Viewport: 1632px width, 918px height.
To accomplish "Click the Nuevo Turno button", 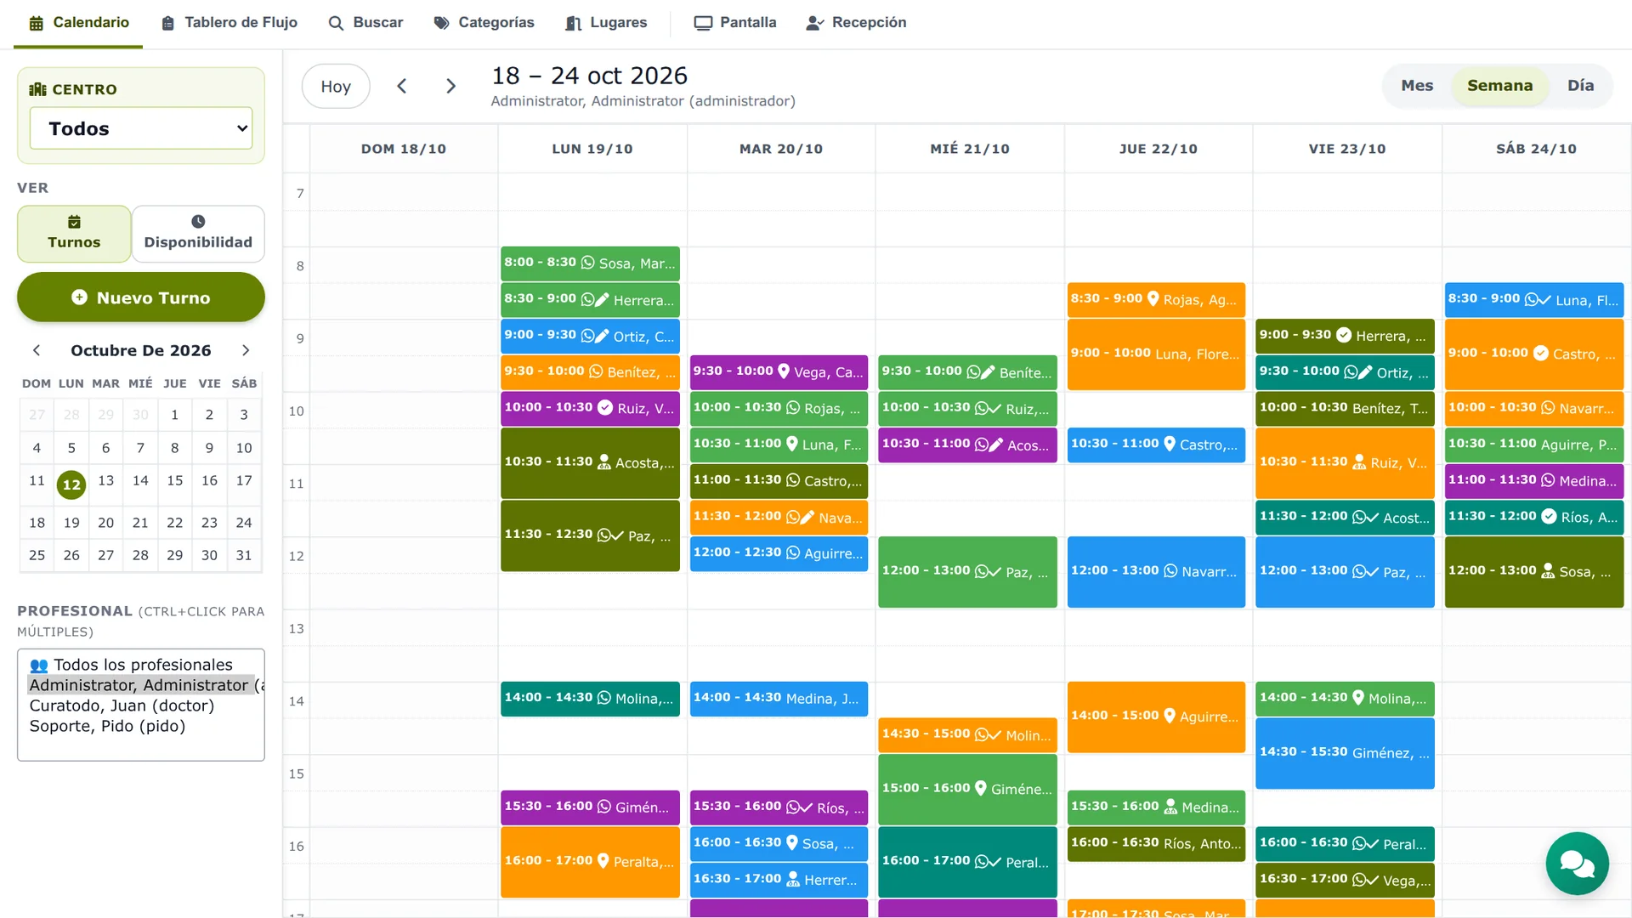I will 141,297.
